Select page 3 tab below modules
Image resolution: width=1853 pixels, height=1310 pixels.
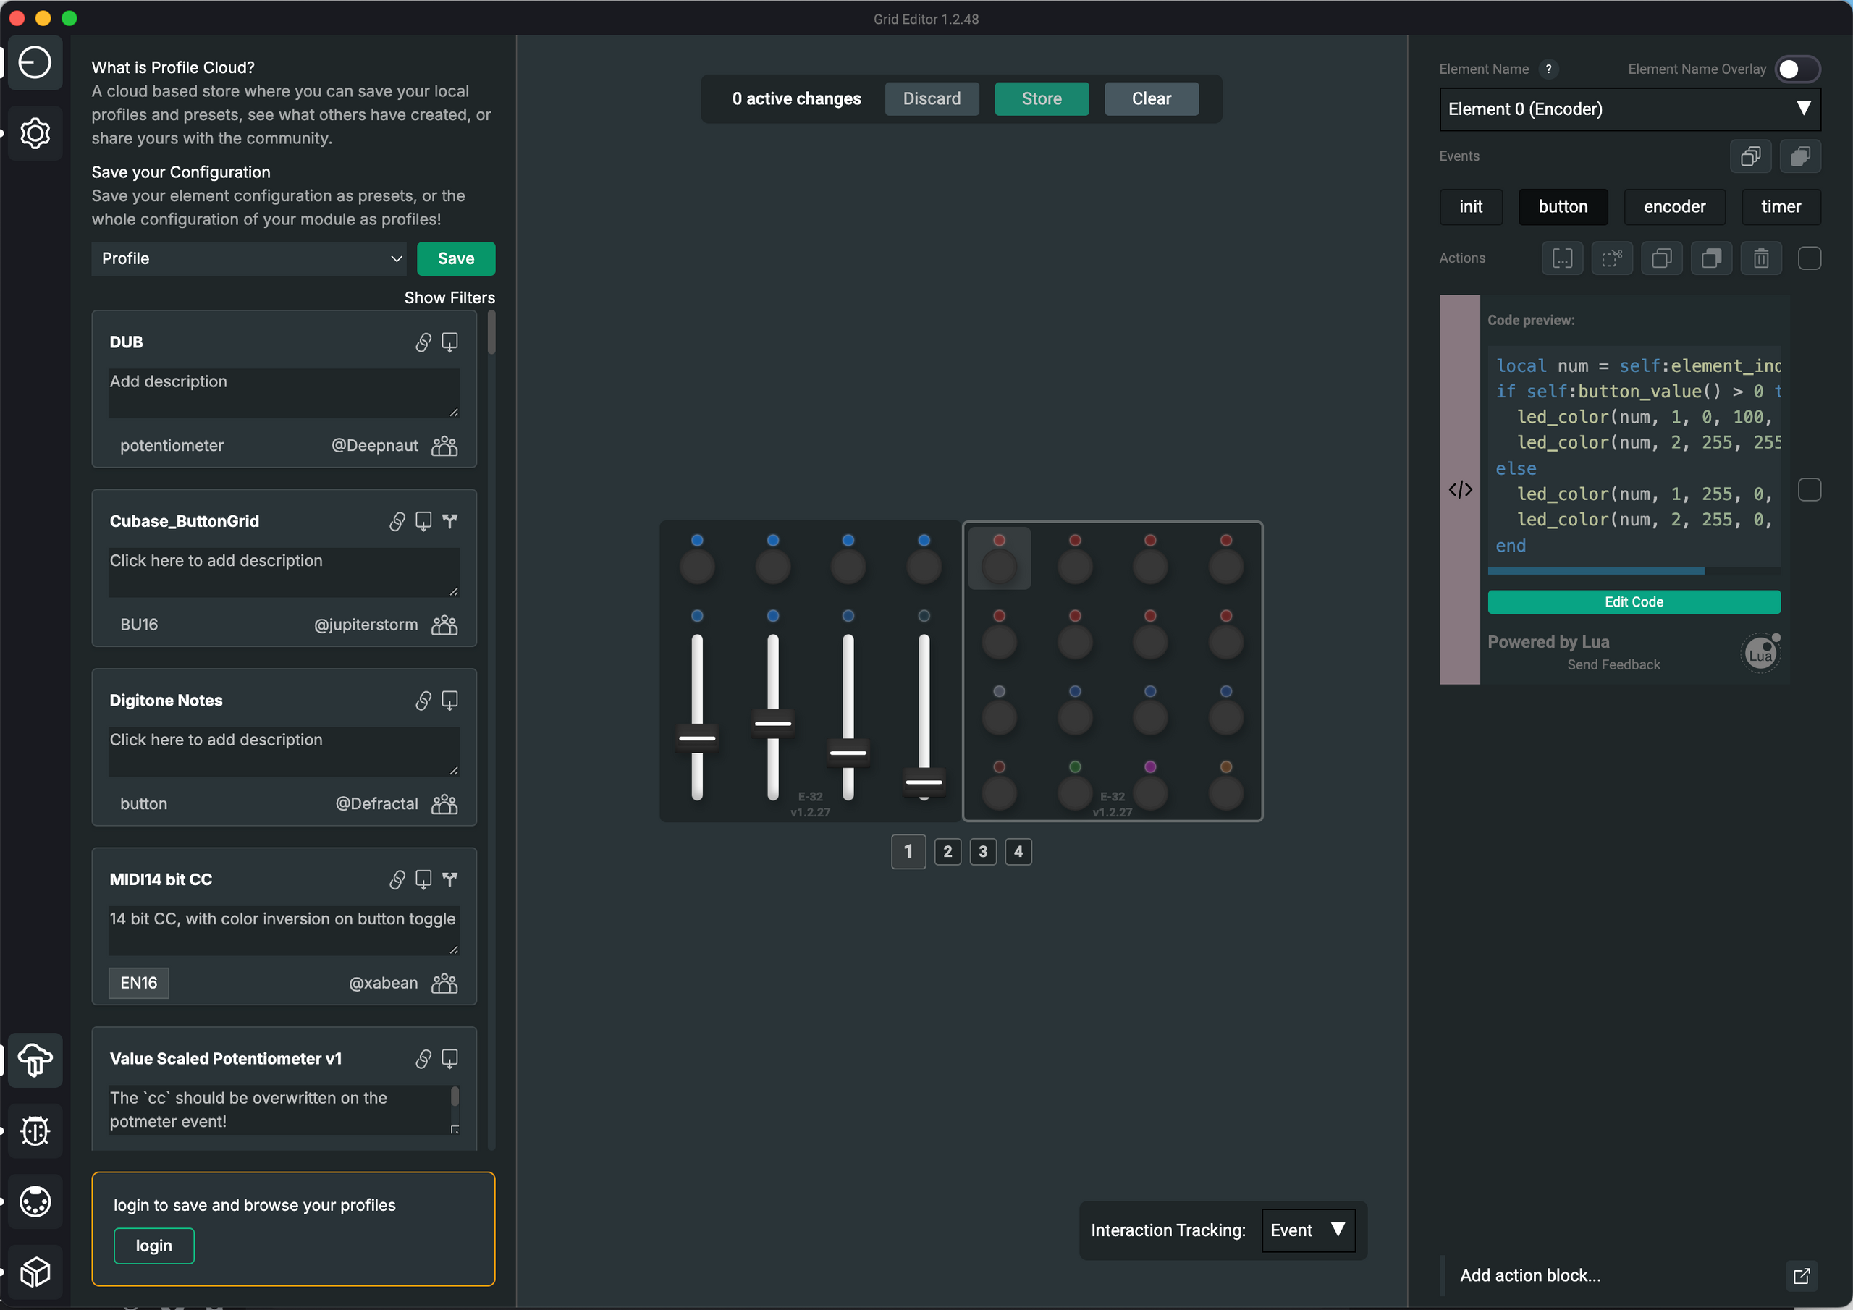(982, 852)
